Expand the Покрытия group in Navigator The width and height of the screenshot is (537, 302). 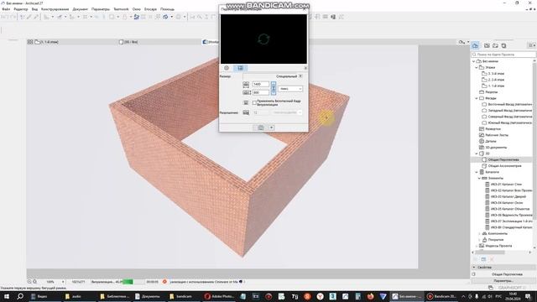pos(479,240)
